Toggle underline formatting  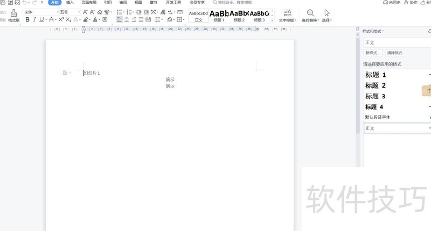tap(41, 19)
